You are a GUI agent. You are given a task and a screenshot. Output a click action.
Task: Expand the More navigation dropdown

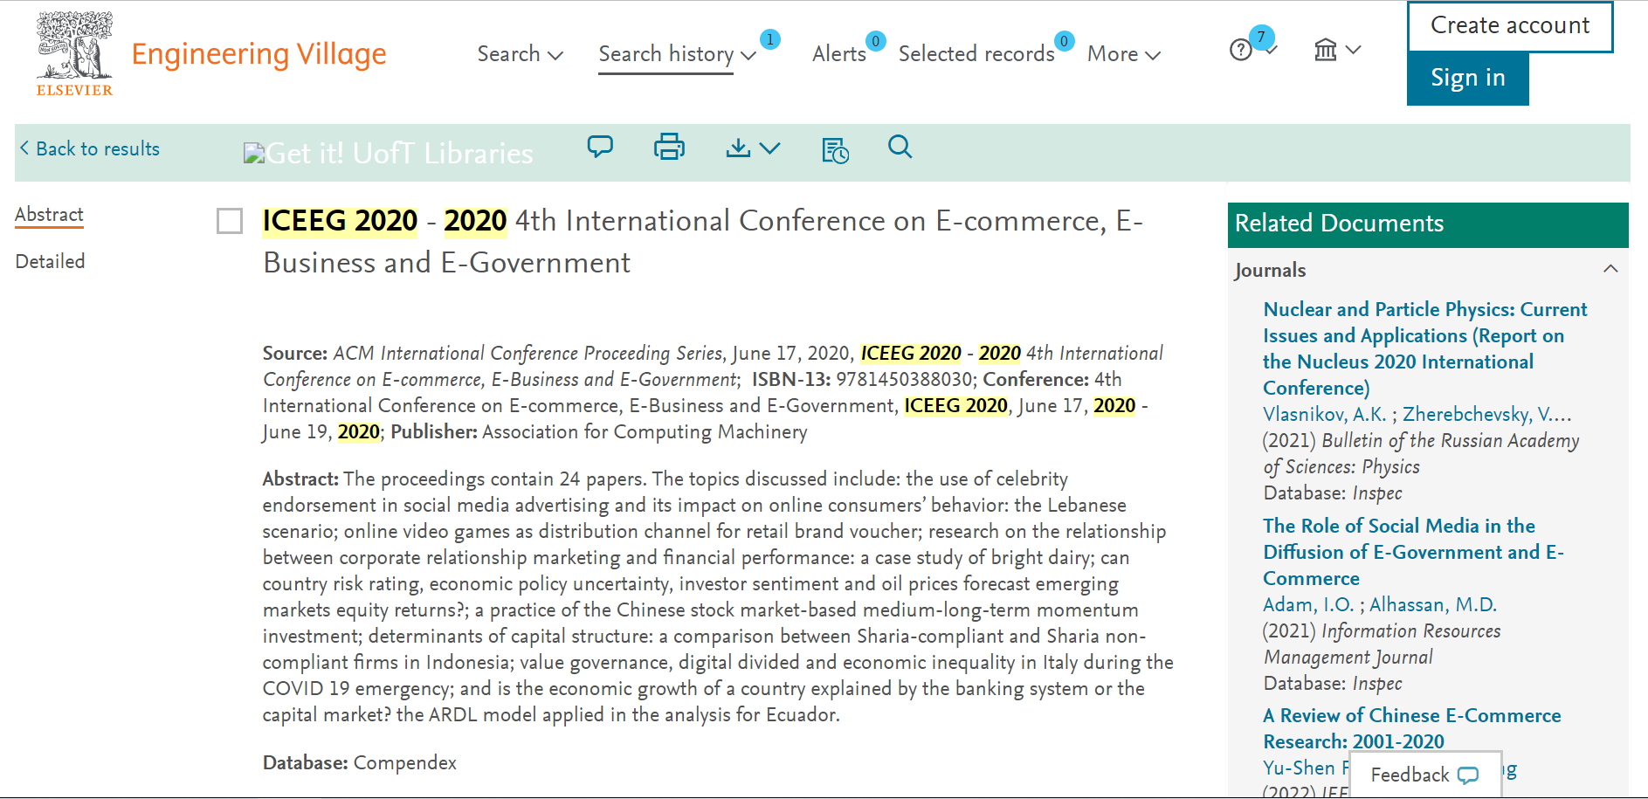tap(1124, 54)
